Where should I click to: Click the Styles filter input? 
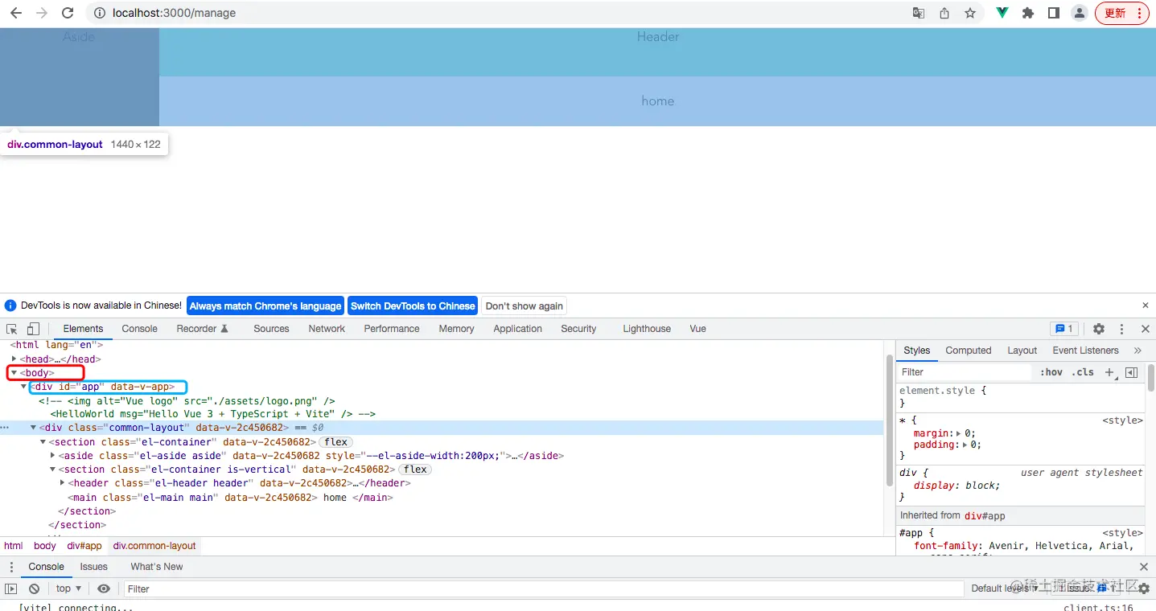[965, 372]
